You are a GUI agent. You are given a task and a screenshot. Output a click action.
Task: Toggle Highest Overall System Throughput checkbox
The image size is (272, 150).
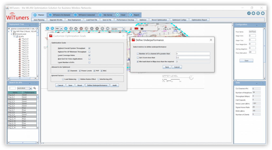coord(89,48)
